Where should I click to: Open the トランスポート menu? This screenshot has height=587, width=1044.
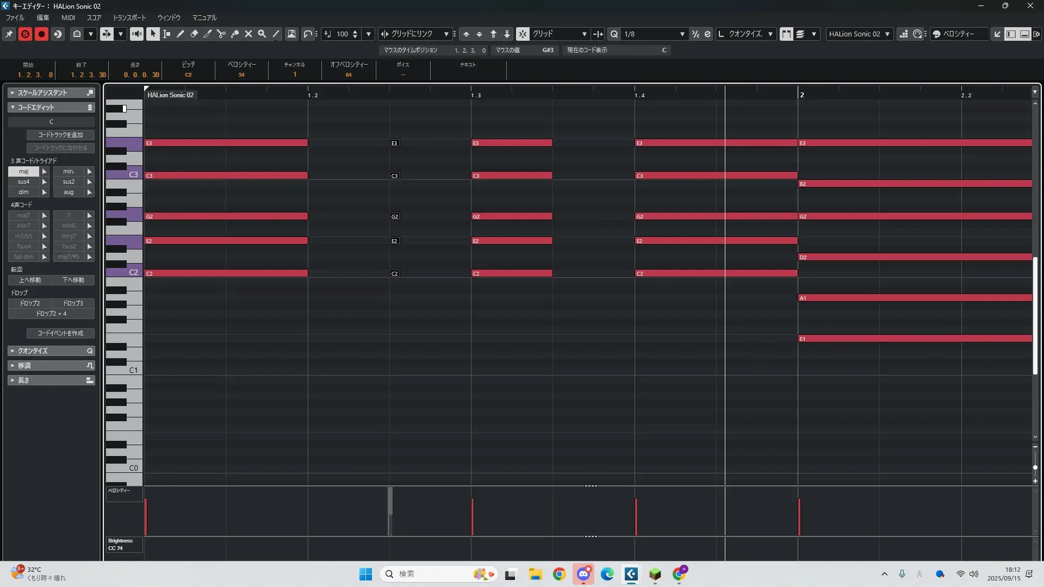[x=129, y=17]
